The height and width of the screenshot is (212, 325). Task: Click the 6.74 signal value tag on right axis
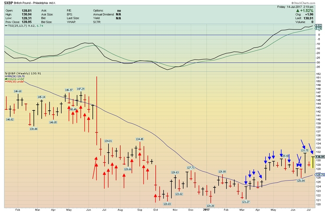click(x=318, y=29)
